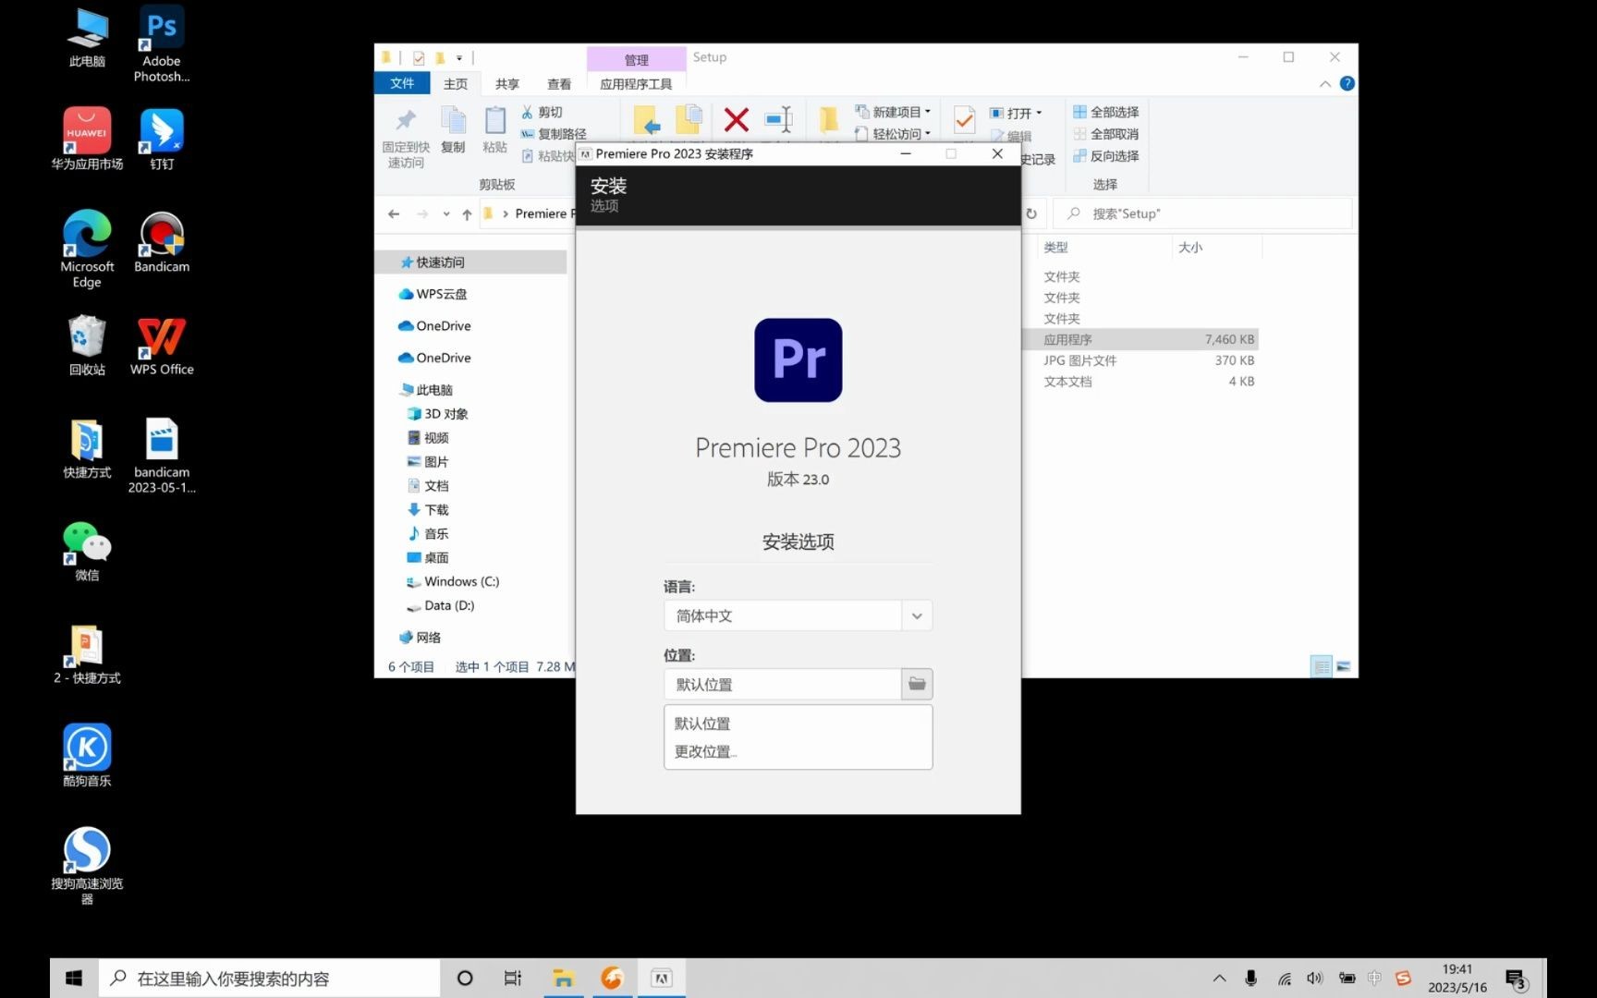Select 网络 in navigation pane
The image size is (1597, 998).
[x=421, y=638]
